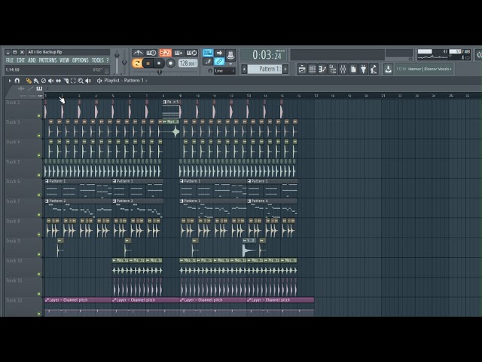The width and height of the screenshot is (482, 362).
Task: Toggle the blue link grouping icon
Action: point(219,62)
